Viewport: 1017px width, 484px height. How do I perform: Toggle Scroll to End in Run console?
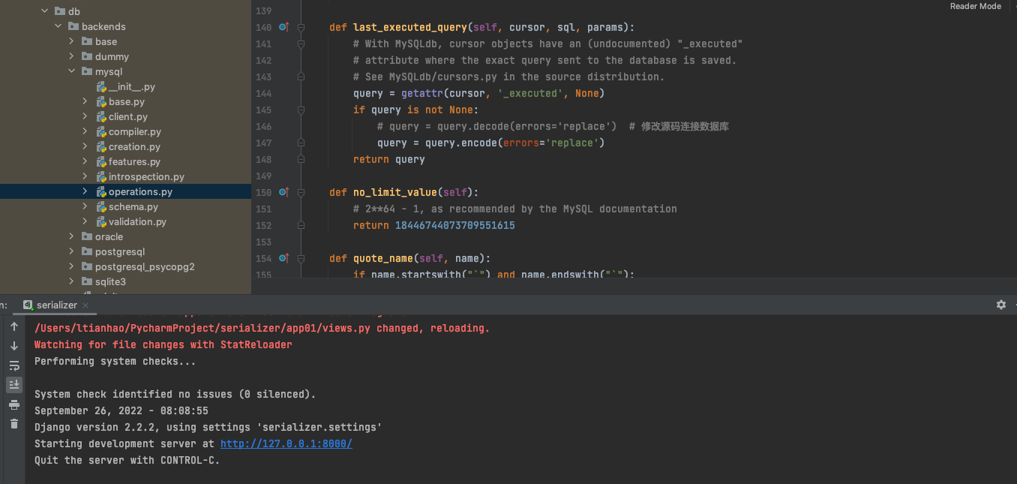13,385
